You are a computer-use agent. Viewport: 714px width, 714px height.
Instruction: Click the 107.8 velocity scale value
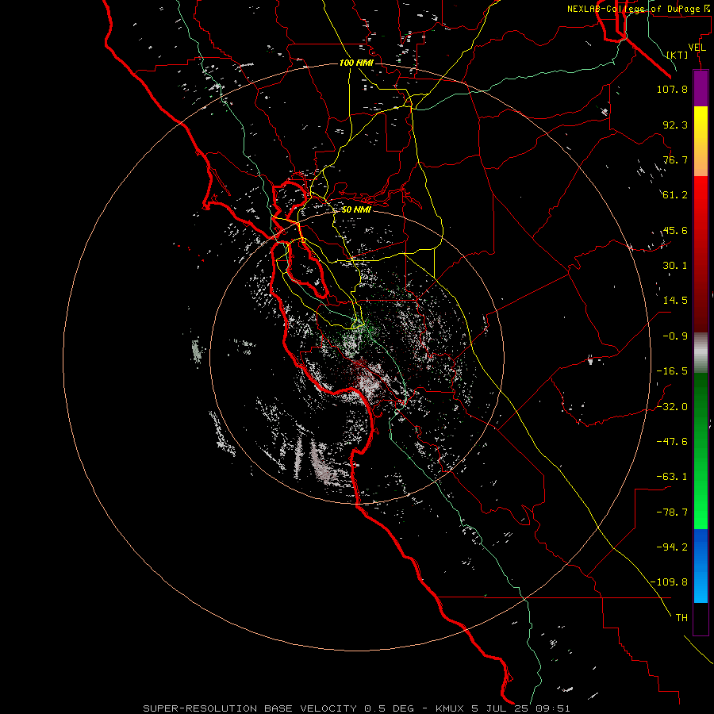(672, 89)
